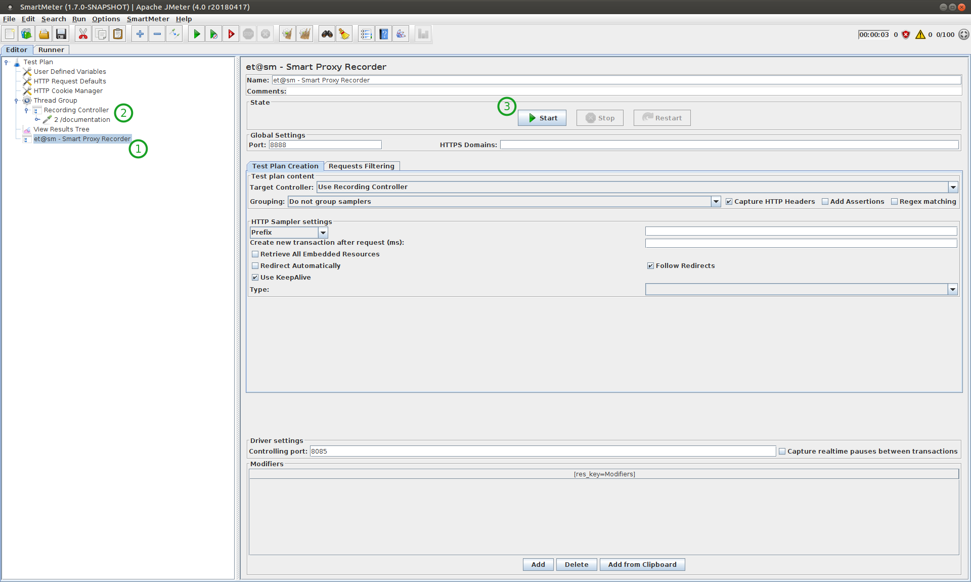
Task: Click the Reset Search yellow broom icon
Action: coord(344,34)
